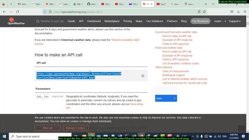Open the Guide menu item
The width and height of the screenshot is (249, 140).
coord(71,21)
